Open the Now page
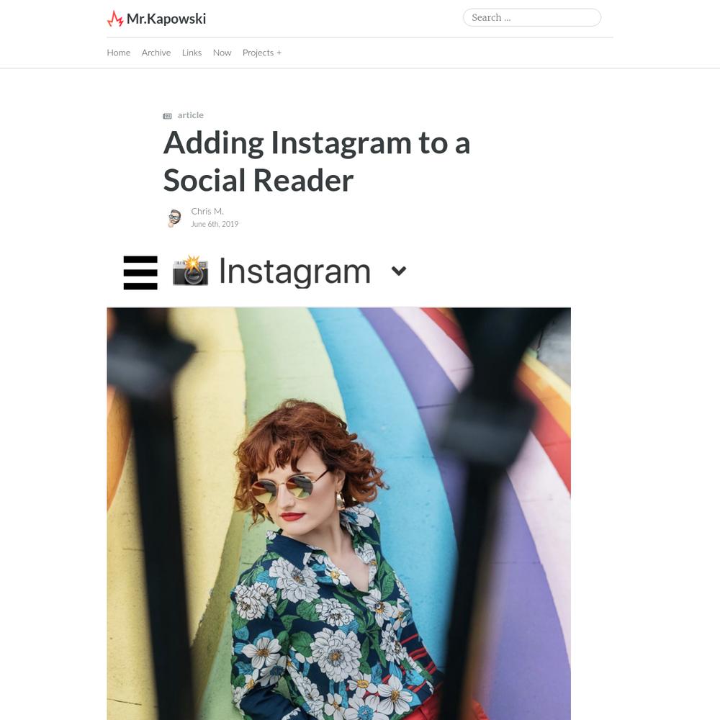 click(x=222, y=53)
